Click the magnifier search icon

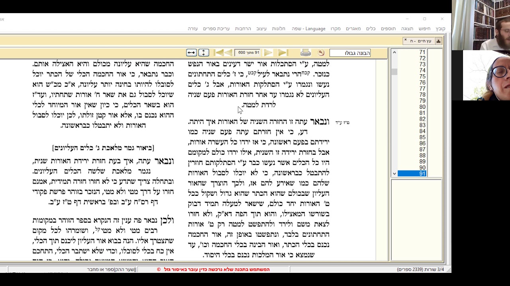click(321, 53)
